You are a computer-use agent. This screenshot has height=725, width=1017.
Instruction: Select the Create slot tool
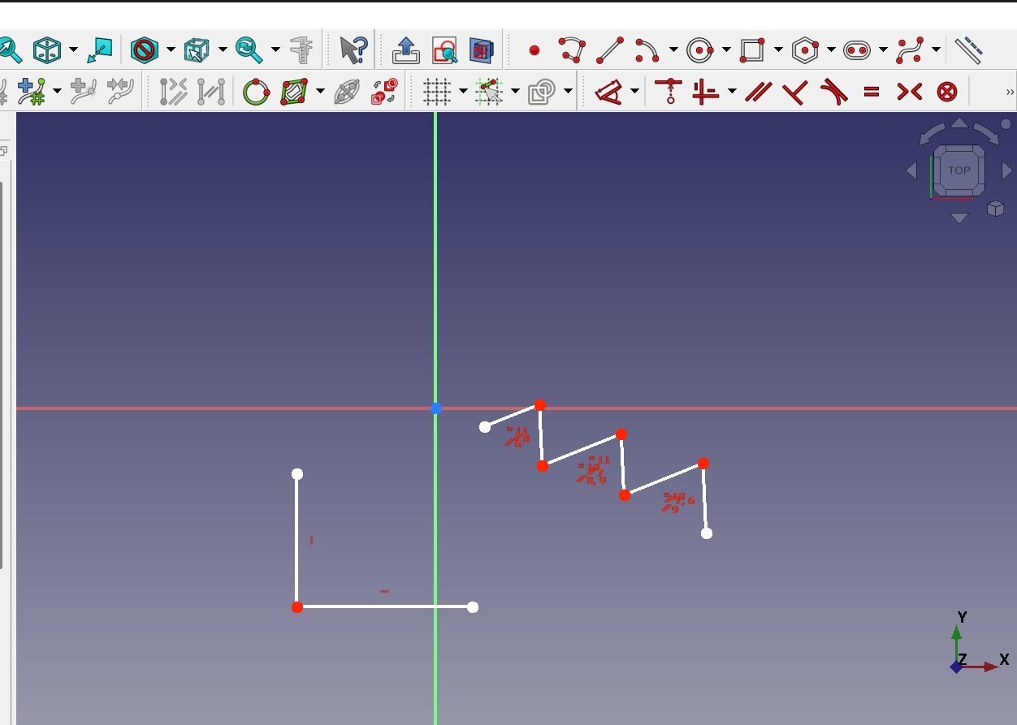(856, 50)
